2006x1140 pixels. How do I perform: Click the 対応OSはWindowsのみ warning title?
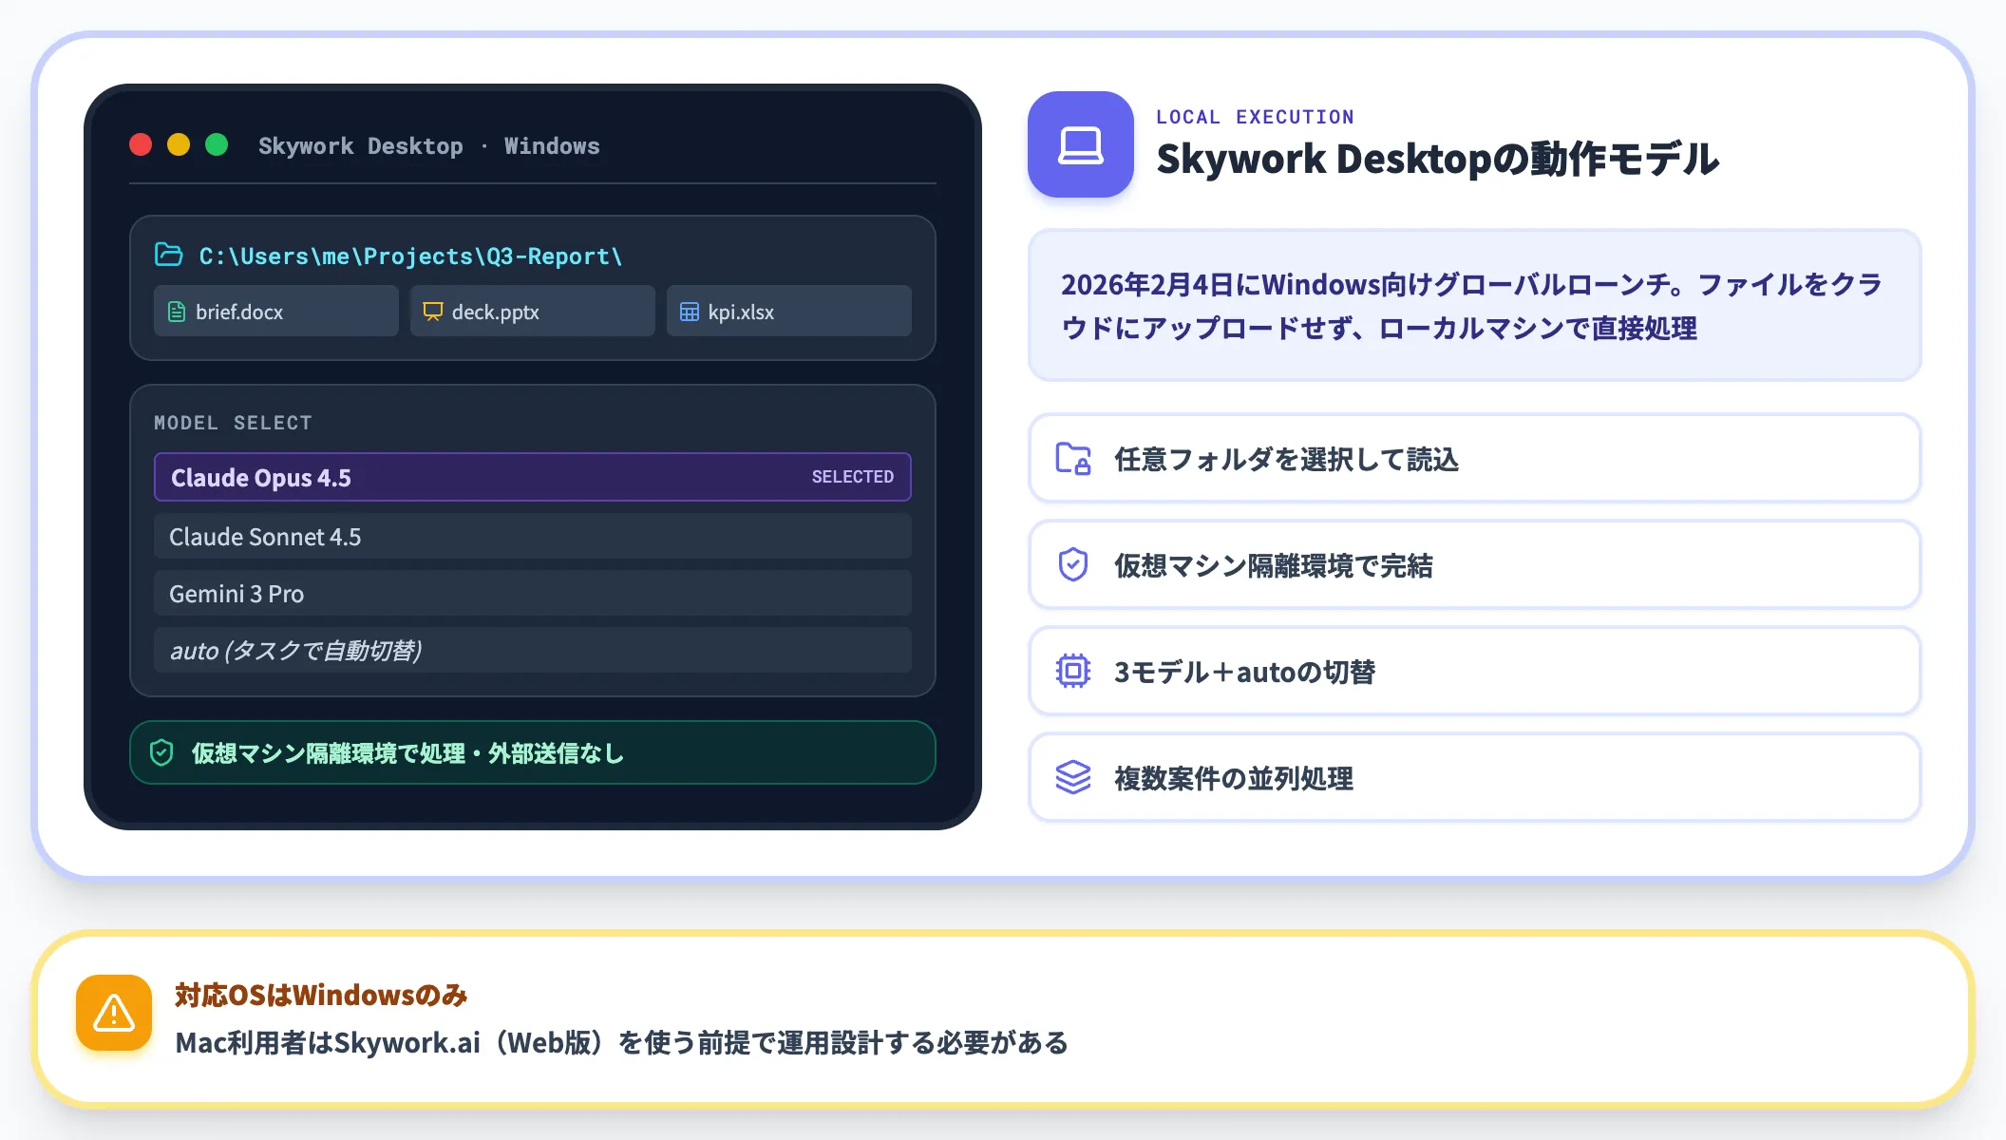click(x=321, y=995)
